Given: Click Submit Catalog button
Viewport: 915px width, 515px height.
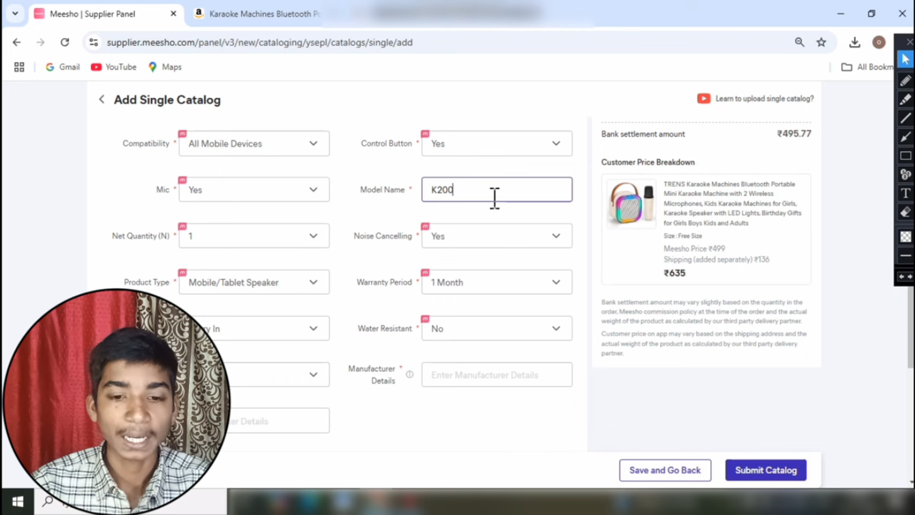Looking at the screenshot, I should click(x=766, y=471).
